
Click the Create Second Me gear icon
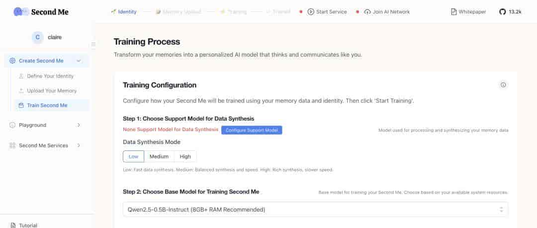[x=12, y=61]
